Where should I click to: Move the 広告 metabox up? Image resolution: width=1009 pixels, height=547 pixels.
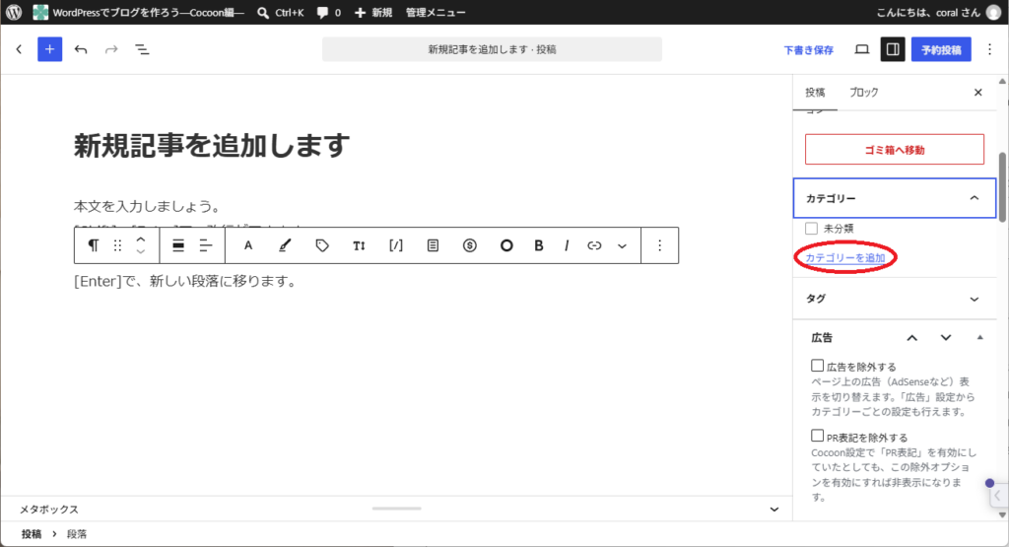(x=911, y=338)
